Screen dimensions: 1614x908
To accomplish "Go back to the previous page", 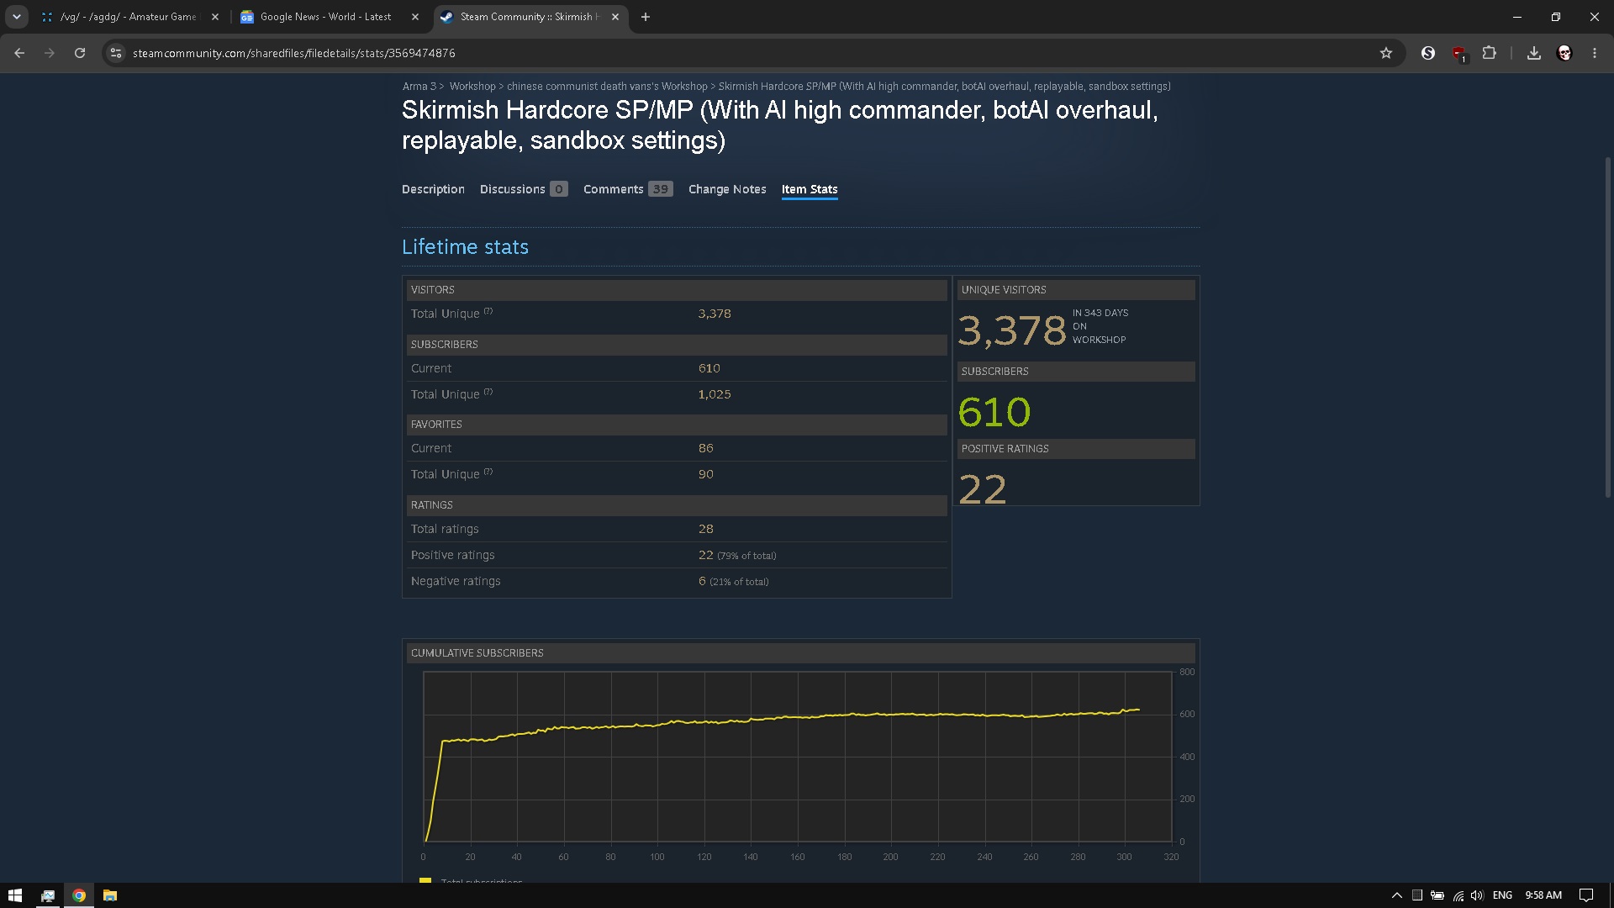I will point(19,53).
